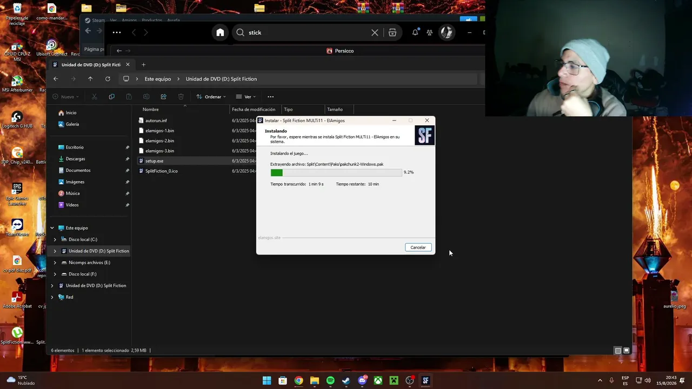The width and height of the screenshot is (692, 389).
Task: Open the Steam profile avatar menu
Action: pyautogui.click(x=447, y=32)
